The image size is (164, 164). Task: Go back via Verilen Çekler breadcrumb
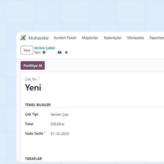tap(44, 48)
